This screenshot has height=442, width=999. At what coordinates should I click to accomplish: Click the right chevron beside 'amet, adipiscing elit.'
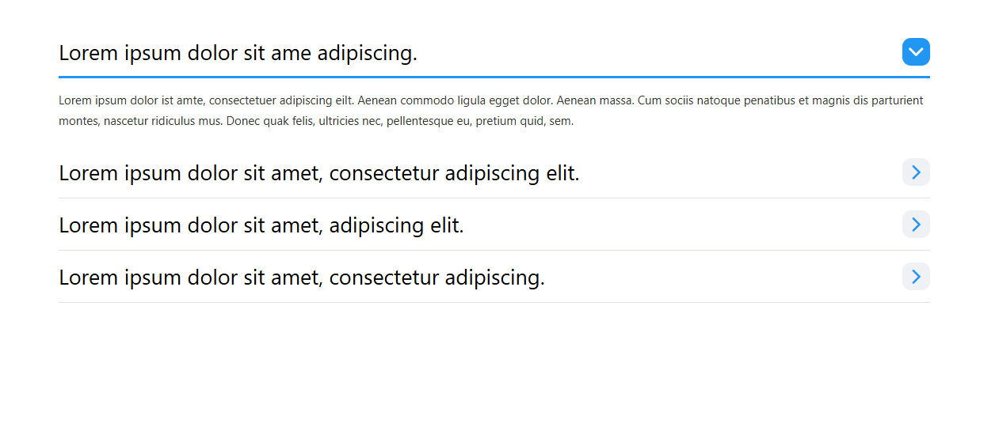click(x=916, y=225)
